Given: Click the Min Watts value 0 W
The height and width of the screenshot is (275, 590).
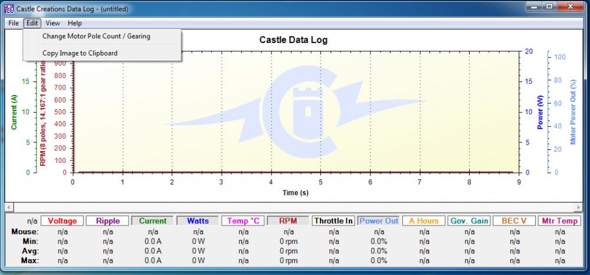Looking at the screenshot, I should tap(198, 241).
